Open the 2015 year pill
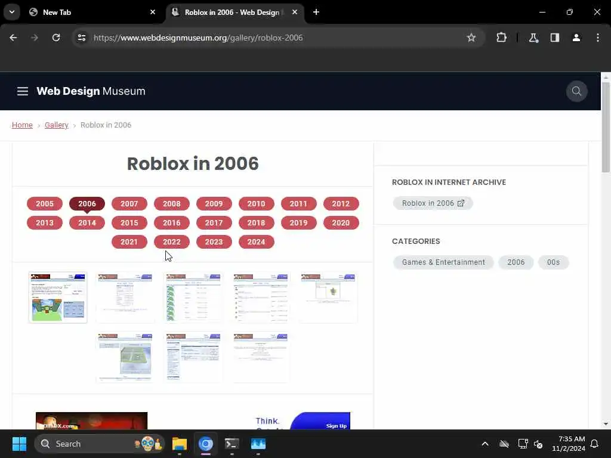611x458 pixels. [129, 223]
